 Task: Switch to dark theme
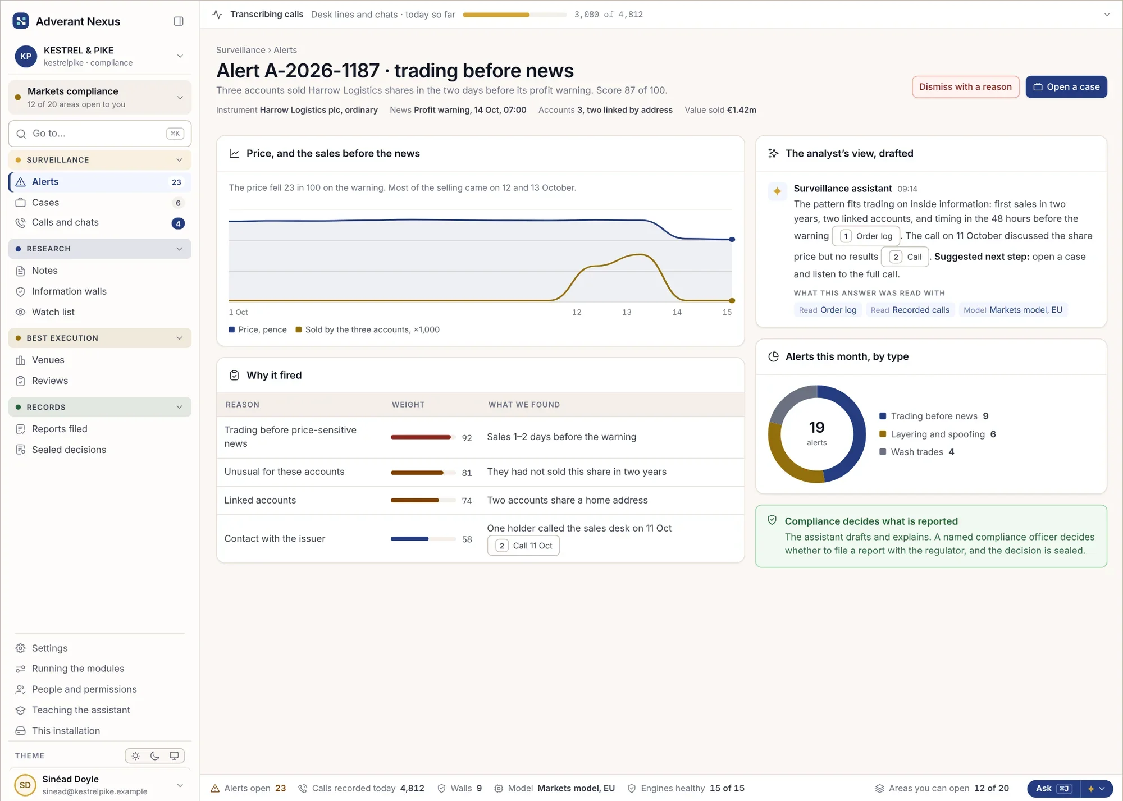pos(155,756)
